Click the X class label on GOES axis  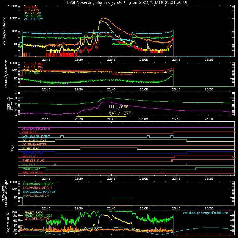[16, 93]
